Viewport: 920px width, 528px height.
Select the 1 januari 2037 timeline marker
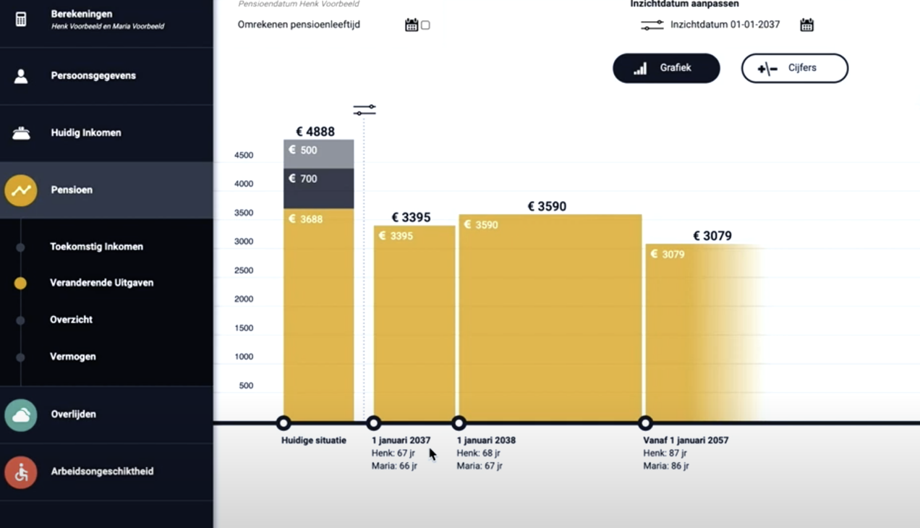click(373, 423)
